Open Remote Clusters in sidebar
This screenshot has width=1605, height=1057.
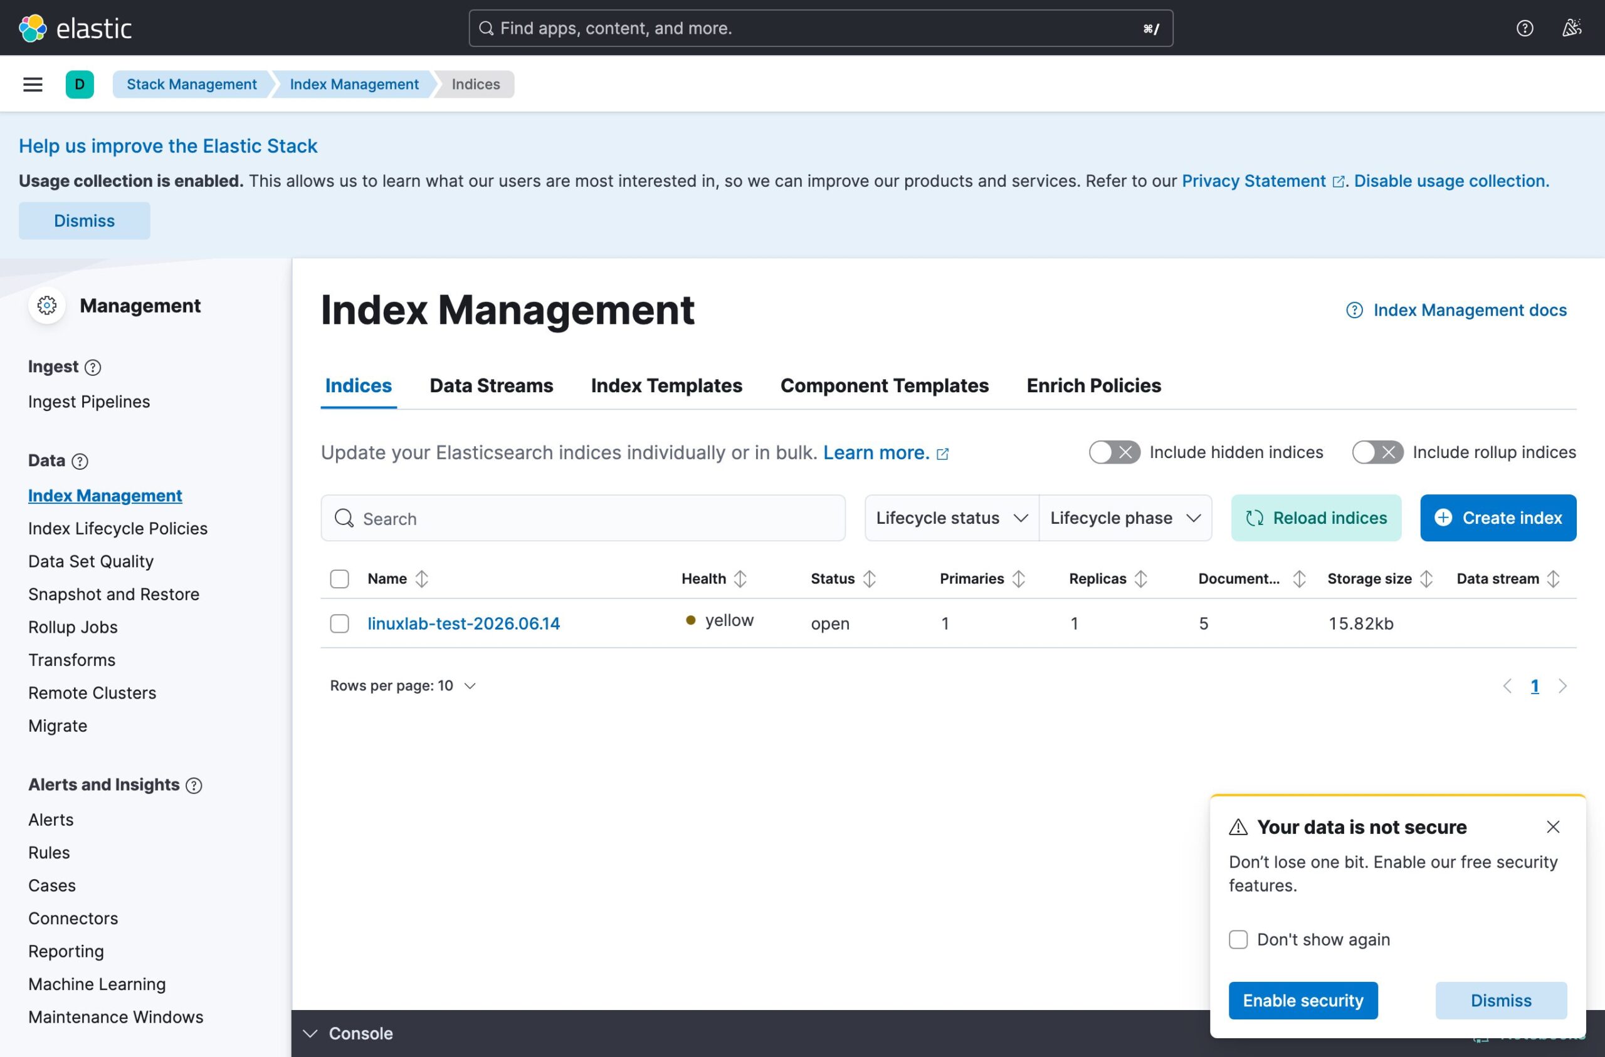click(92, 693)
